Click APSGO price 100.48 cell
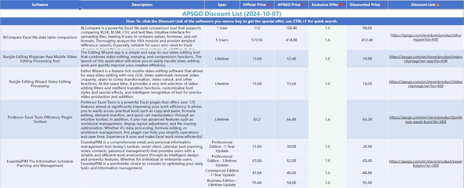The image size is (464, 188). [x=291, y=28]
